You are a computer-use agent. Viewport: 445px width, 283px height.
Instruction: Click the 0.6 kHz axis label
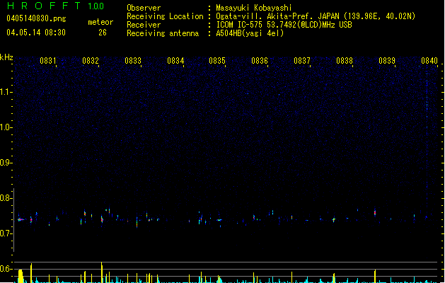pyautogui.click(x=6, y=269)
